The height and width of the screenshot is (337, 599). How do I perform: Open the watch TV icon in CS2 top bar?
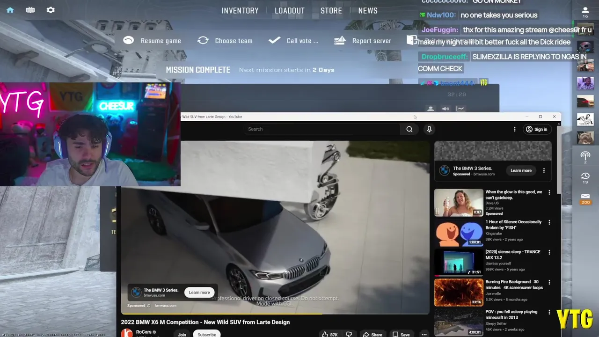(x=30, y=10)
